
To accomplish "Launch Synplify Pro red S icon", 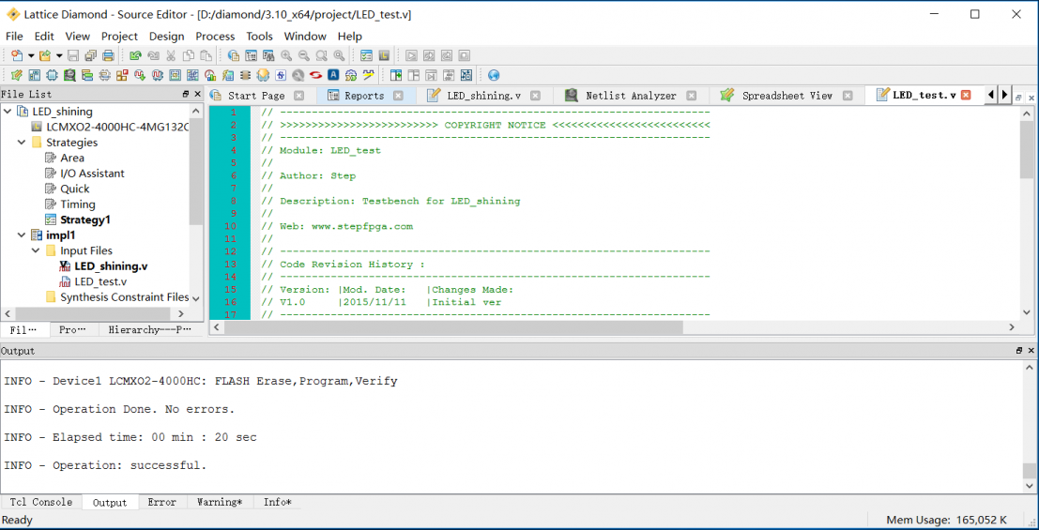I will [315, 75].
